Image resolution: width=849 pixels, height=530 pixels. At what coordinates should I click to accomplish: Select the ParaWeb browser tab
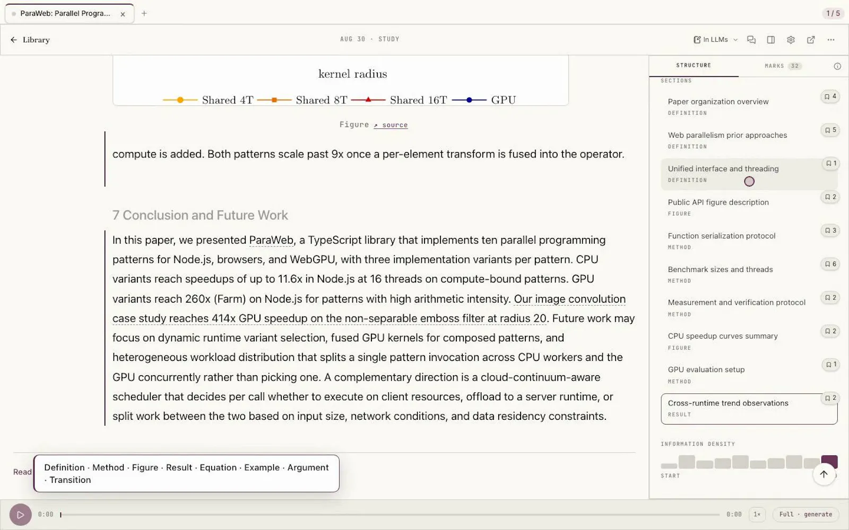point(69,14)
